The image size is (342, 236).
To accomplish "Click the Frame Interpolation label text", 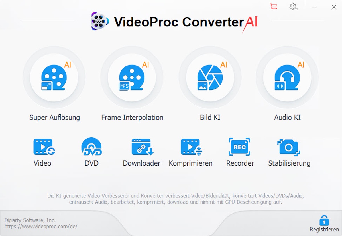I will (132, 118).
